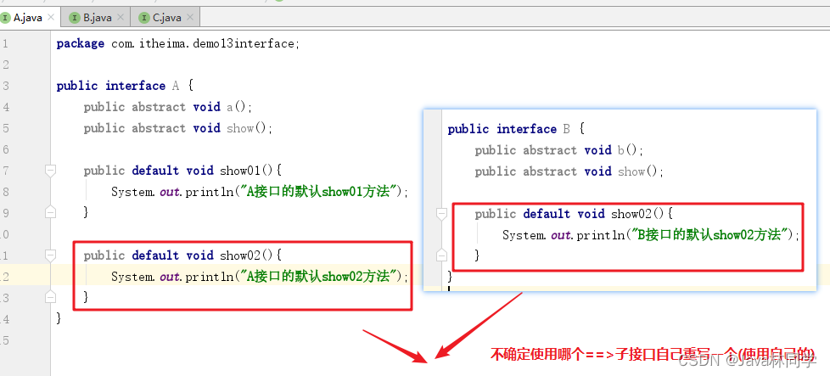The image size is (830, 376).
Task: Click the show() declaration in interface A
Action: click(178, 128)
